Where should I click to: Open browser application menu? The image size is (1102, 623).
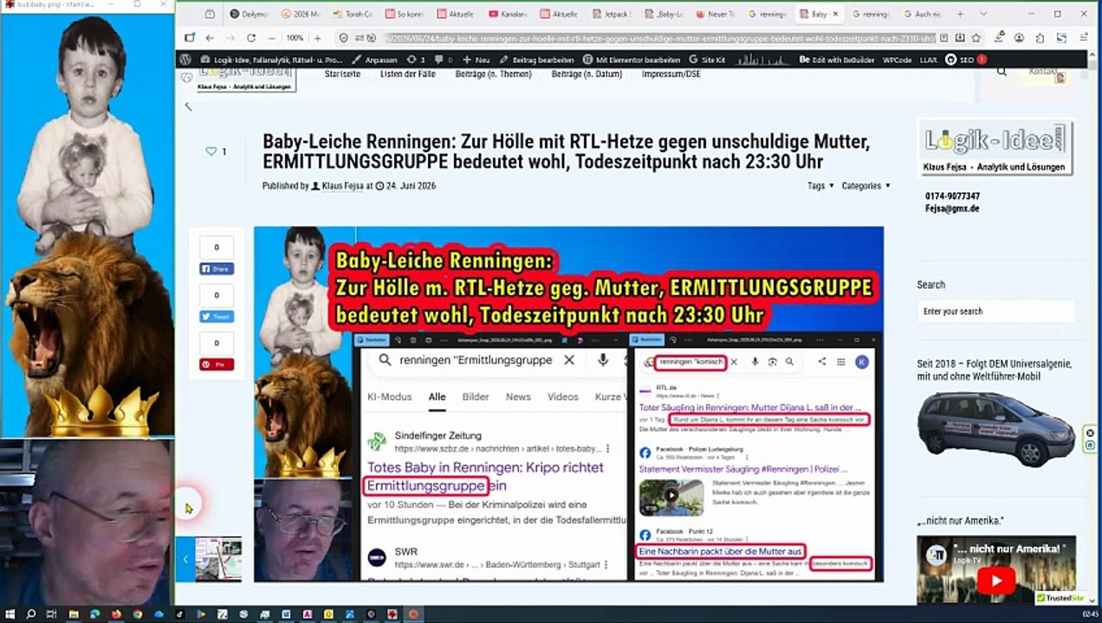1084,38
